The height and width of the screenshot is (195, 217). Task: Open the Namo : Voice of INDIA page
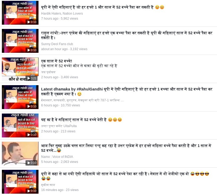tap(57, 157)
